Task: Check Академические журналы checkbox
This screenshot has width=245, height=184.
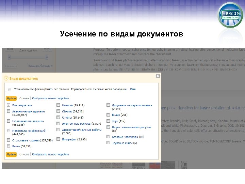Action: (8, 111)
